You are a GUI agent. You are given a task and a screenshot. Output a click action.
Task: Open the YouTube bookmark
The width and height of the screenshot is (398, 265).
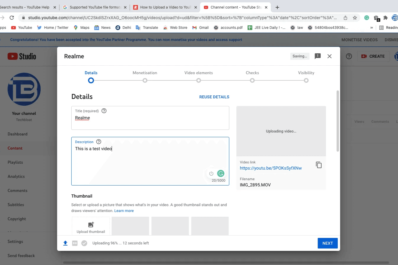tap(22, 28)
